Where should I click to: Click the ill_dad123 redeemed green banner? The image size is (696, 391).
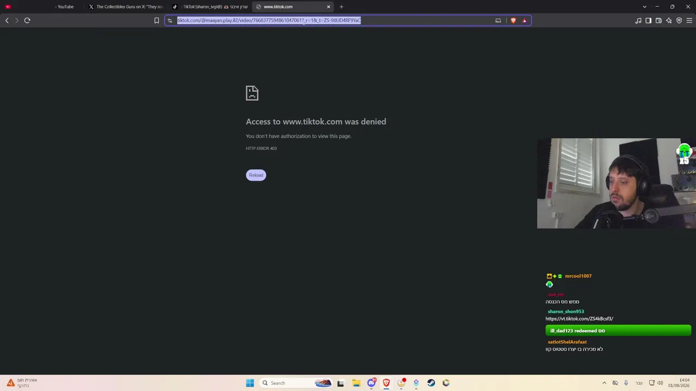[x=618, y=331]
